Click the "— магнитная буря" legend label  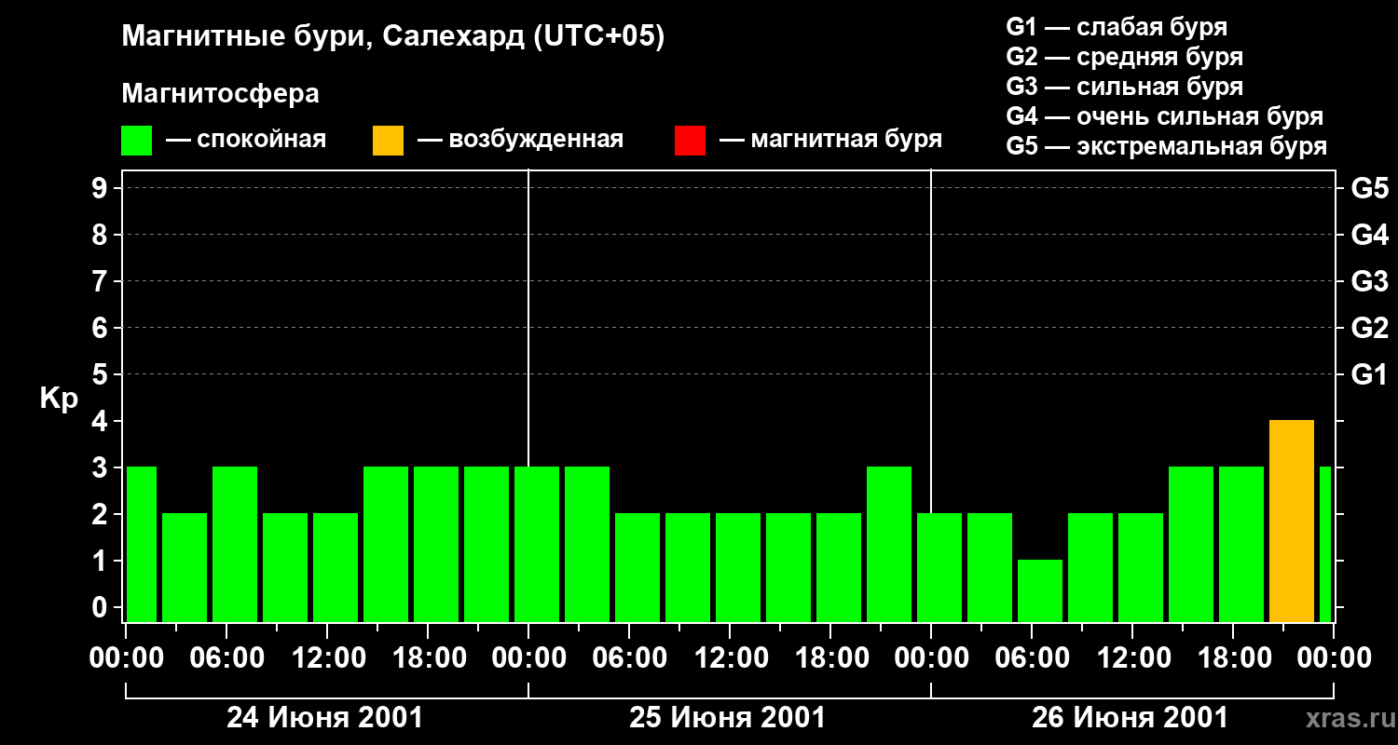[x=830, y=141]
